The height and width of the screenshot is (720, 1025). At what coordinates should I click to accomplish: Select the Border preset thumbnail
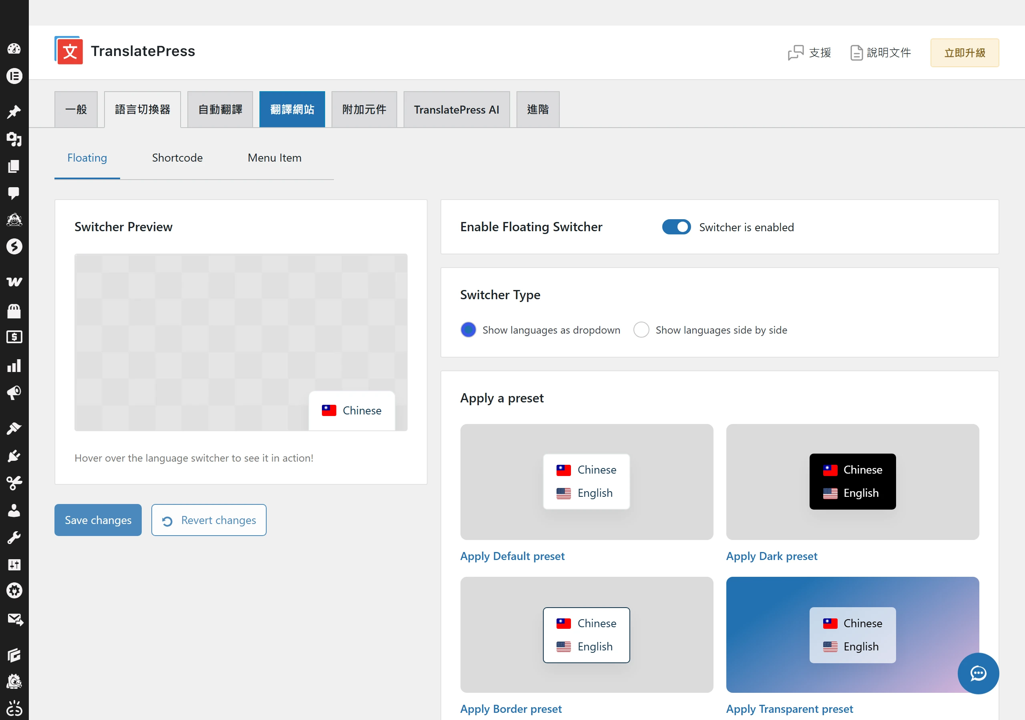(x=587, y=635)
